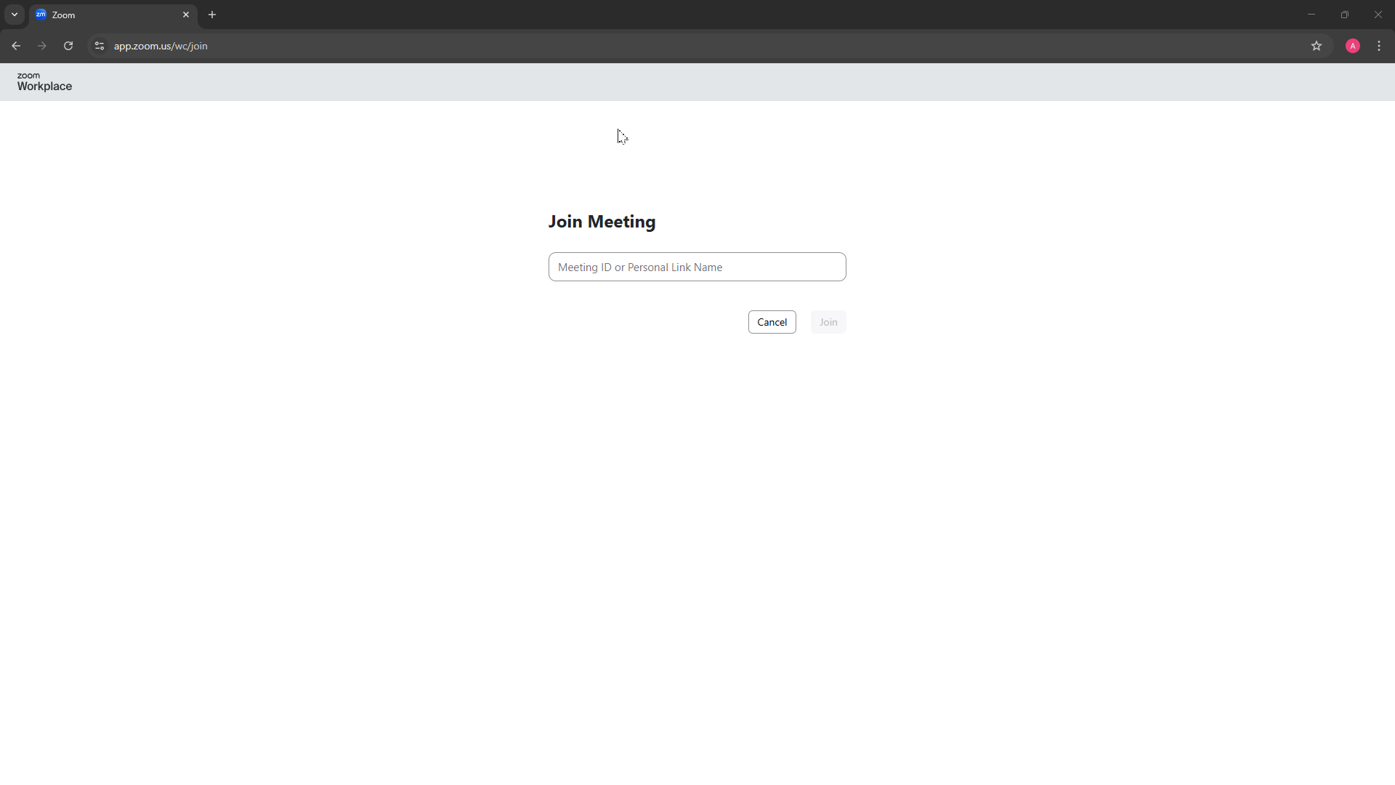
Task: Click the address bar URL
Action: coord(161,46)
